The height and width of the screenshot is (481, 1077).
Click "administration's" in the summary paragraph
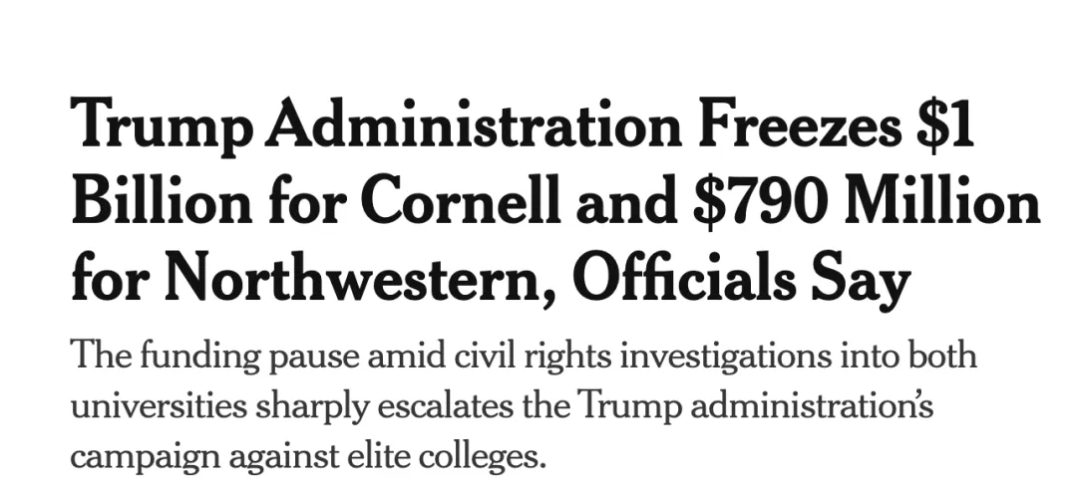pyautogui.click(x=812, y=406)
